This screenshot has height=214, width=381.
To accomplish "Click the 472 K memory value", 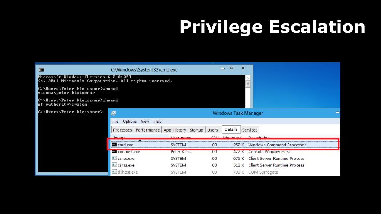I will coord(238,152).
